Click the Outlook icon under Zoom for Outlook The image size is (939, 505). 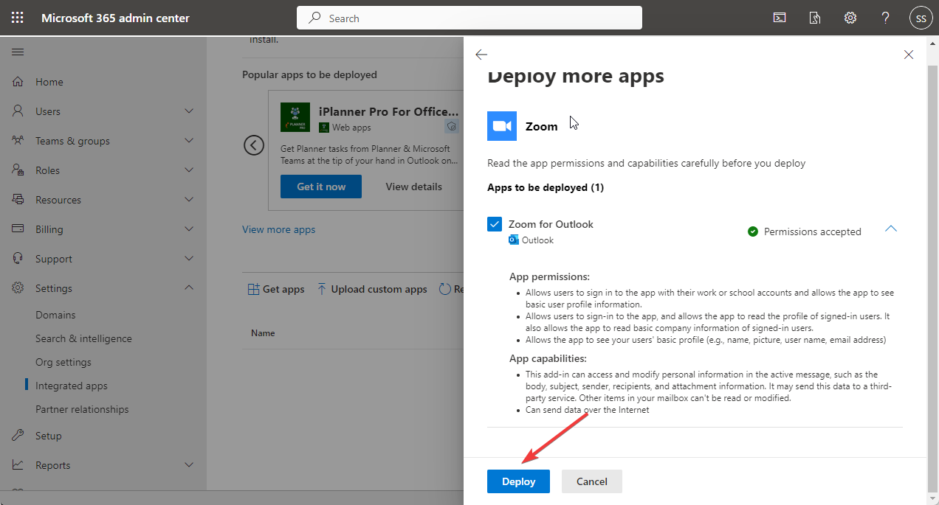click(514, 240)
